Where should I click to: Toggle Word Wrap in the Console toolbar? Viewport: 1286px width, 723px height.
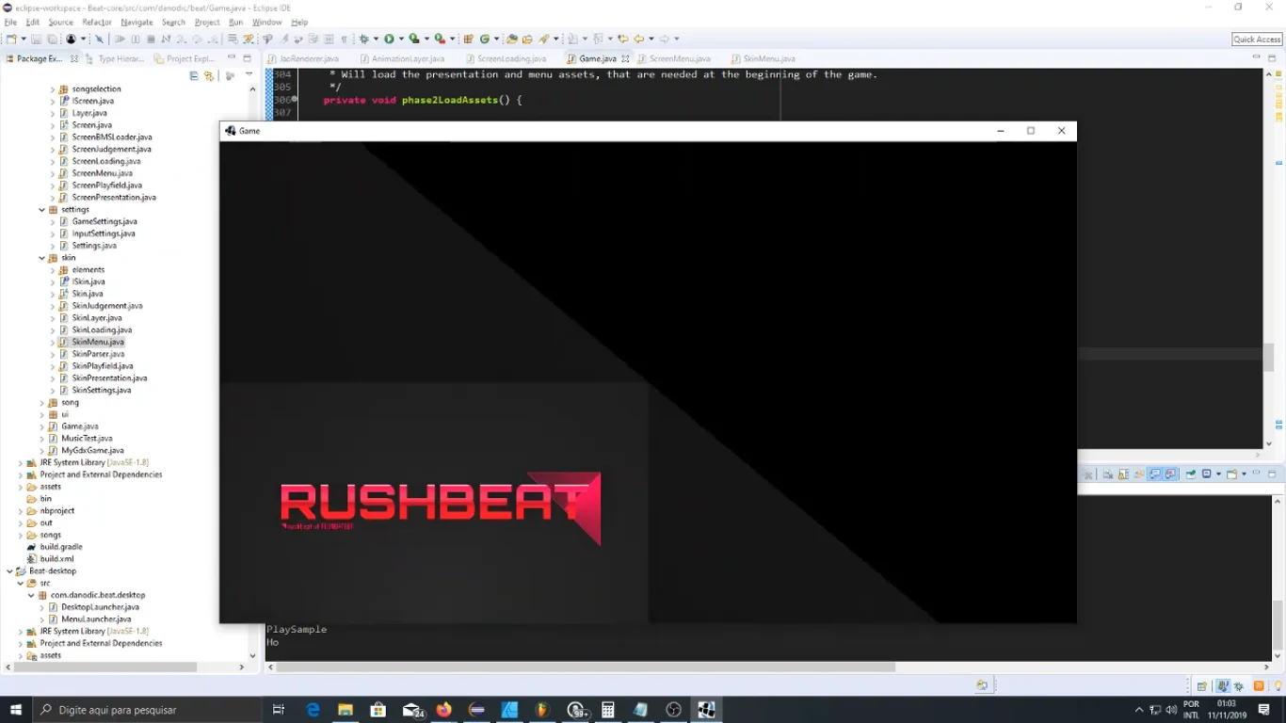click(1139, 474)
